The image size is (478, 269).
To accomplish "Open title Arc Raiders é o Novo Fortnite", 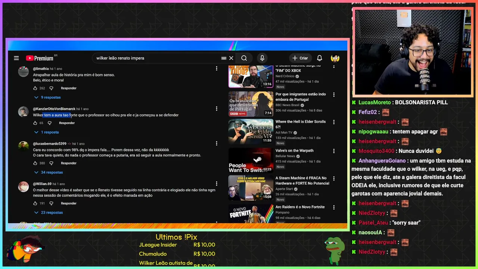I will point(300,207).
